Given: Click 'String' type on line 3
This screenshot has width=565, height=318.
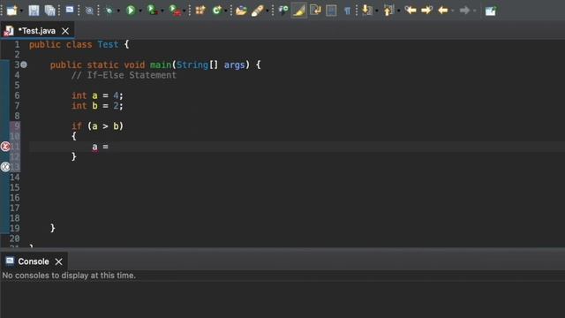Looking at the screenshot, I should pos(192,64).
